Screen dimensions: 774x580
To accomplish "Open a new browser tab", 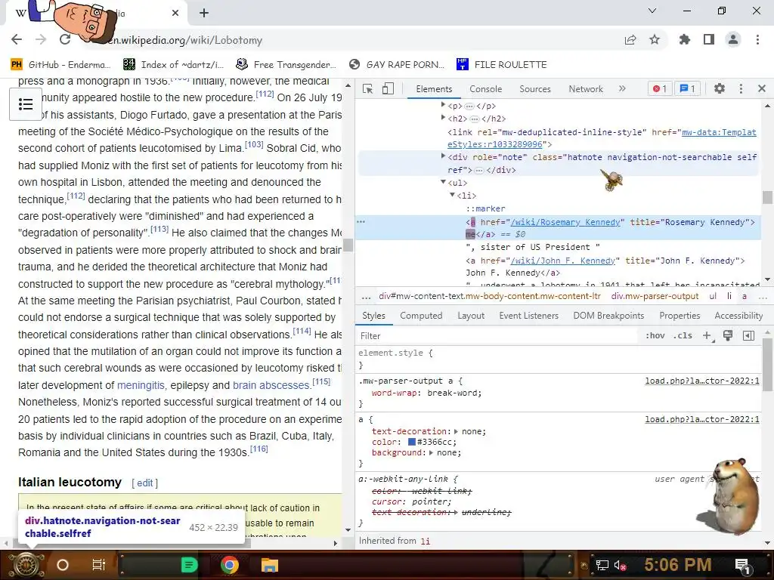I will point(204,14).
